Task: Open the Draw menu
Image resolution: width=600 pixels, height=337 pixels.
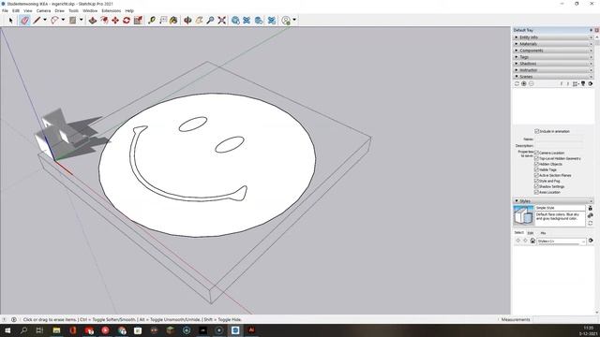Action: click(x=60, y=10)
